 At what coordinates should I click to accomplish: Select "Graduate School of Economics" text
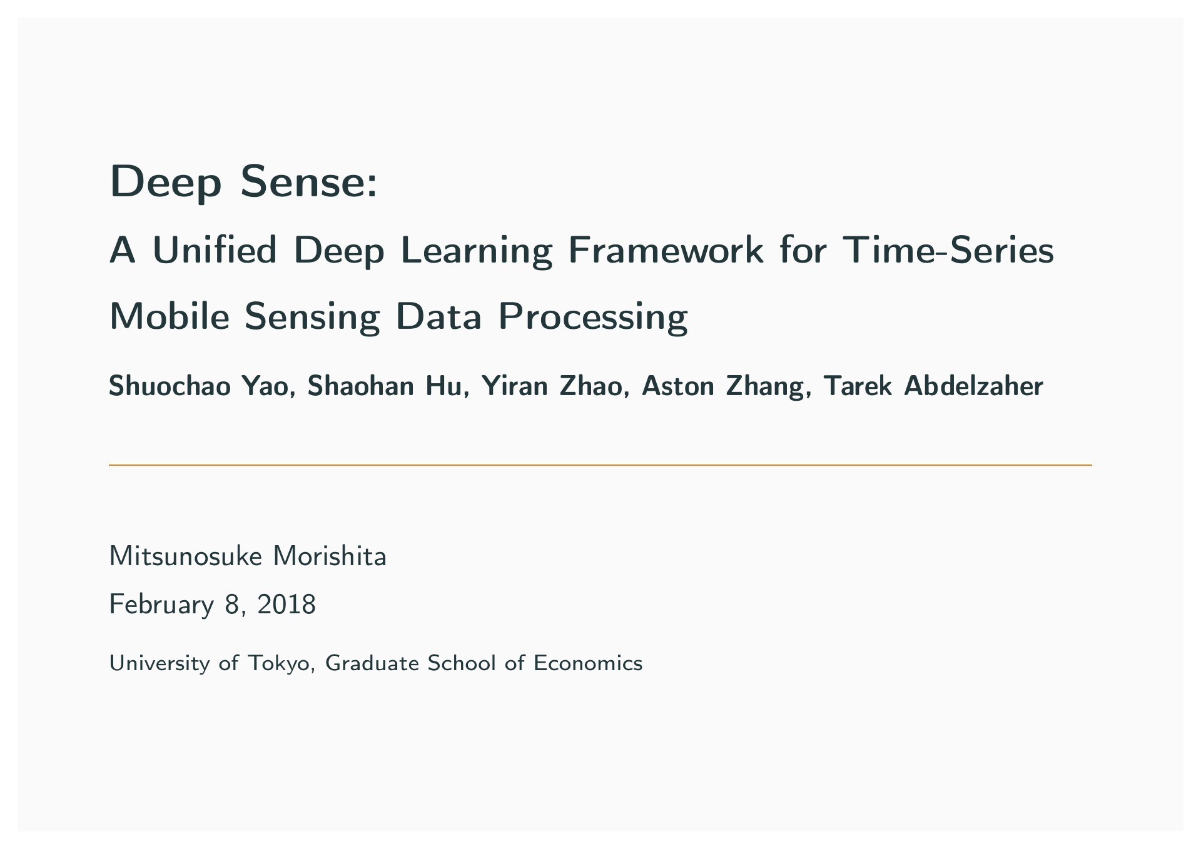[484, 663]
